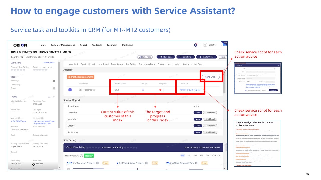Image resolution: width=321 pixels, height=180 pixels.
Task: Open the Feedback menu
Action: click(x=97, y=45)
